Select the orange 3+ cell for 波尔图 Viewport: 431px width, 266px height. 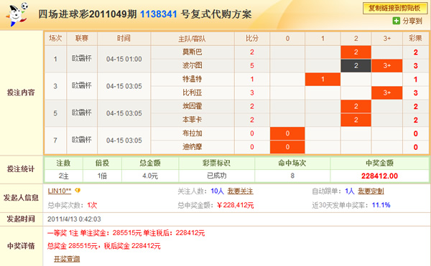[387, 66]
